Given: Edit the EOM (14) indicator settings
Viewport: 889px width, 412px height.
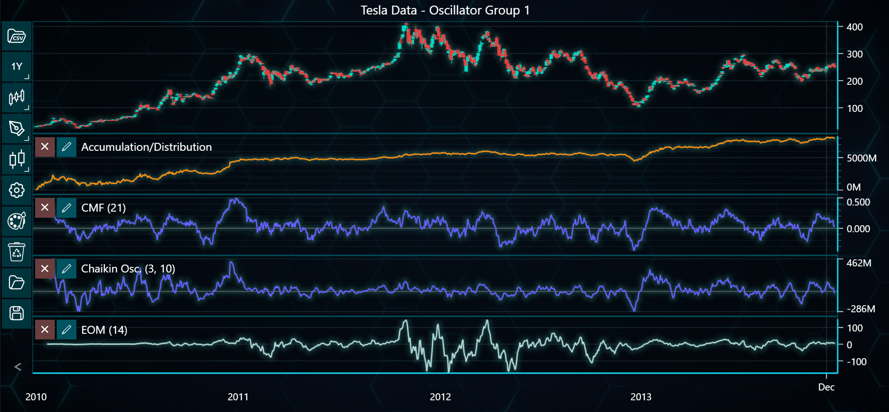Looking at the screenshot, I should 67,330.
